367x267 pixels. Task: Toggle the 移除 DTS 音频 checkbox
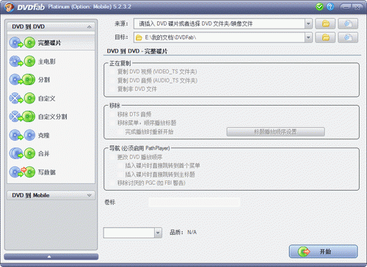tap(113, 114)
